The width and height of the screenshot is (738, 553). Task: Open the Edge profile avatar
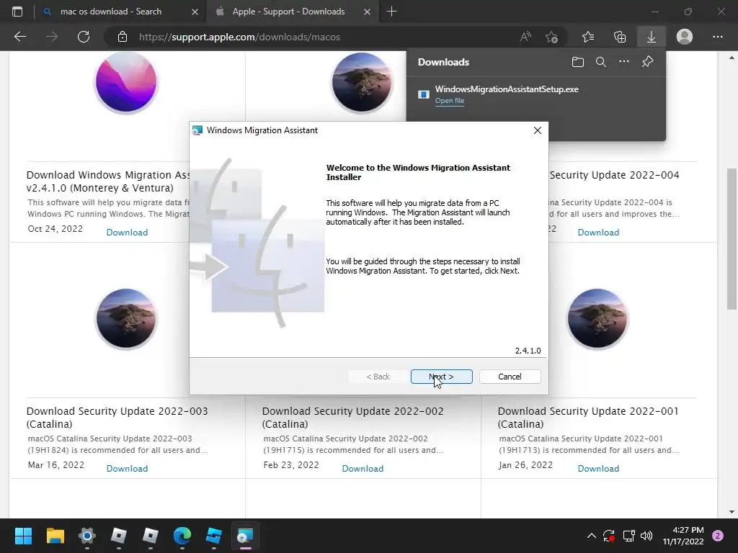click(x=685, y=37)
